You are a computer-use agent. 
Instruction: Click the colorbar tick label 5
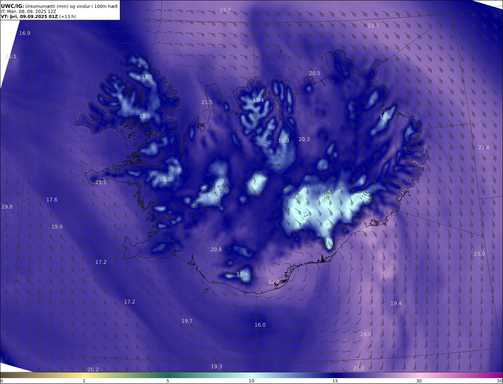click(x=168, y=381)
